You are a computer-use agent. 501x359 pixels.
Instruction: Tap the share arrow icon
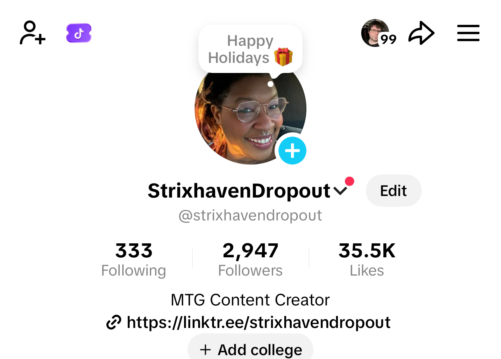(x=421, y=33)
